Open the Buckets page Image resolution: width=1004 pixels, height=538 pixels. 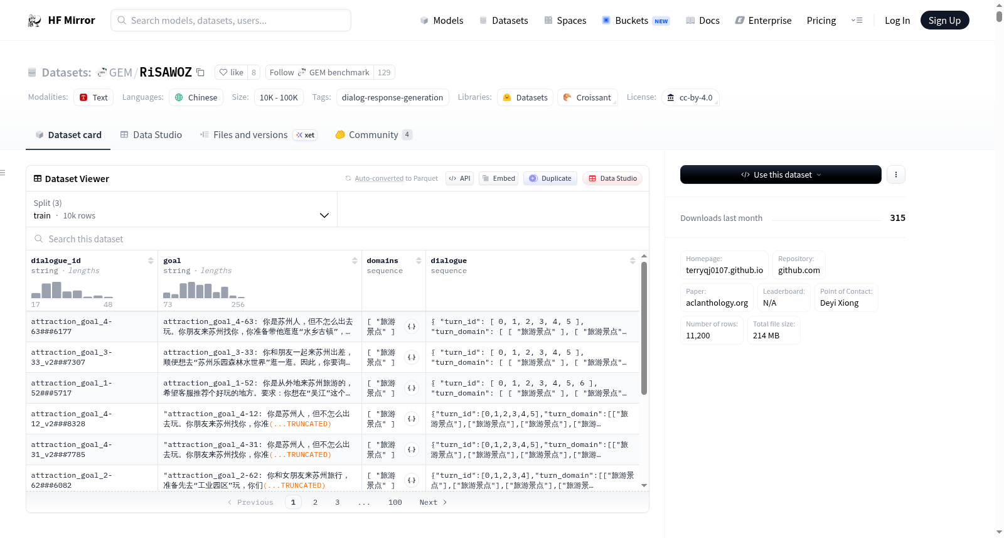tap(636, 20)
